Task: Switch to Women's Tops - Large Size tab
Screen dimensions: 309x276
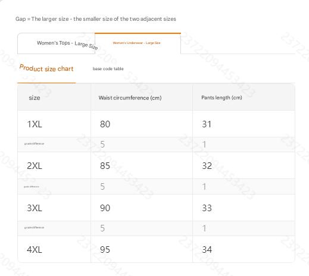Action: [56, 43]
